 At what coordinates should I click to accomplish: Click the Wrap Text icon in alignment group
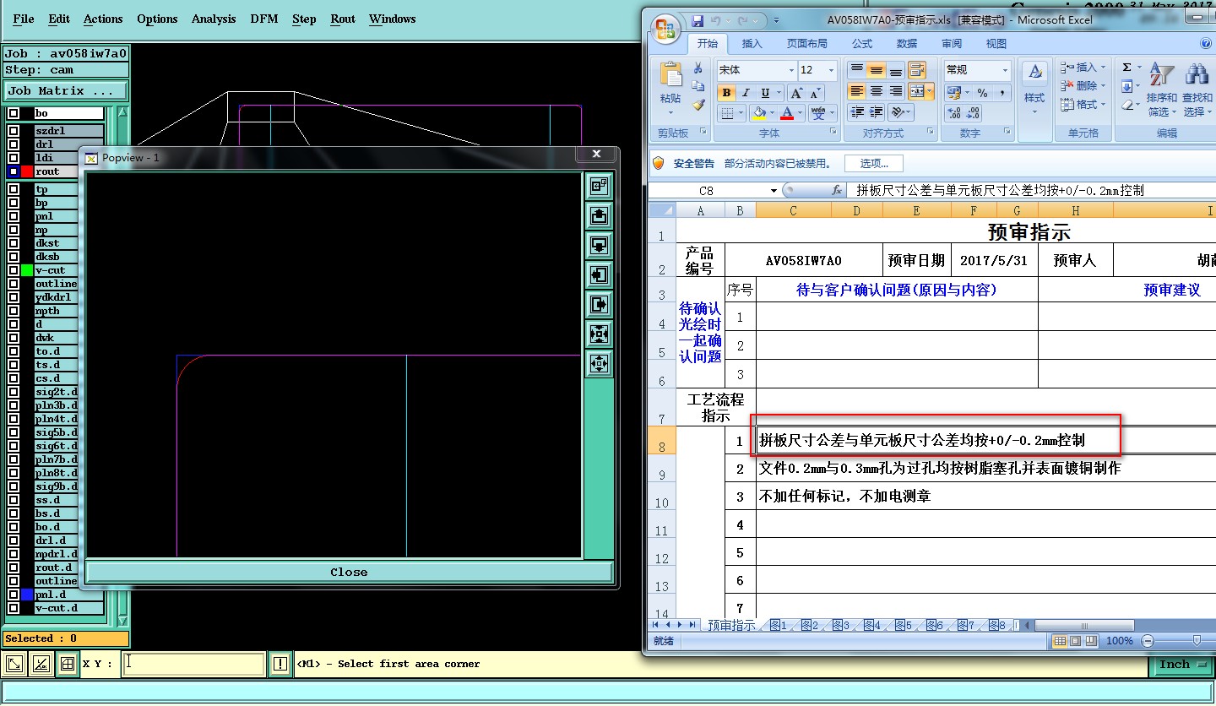coord(916,70)
